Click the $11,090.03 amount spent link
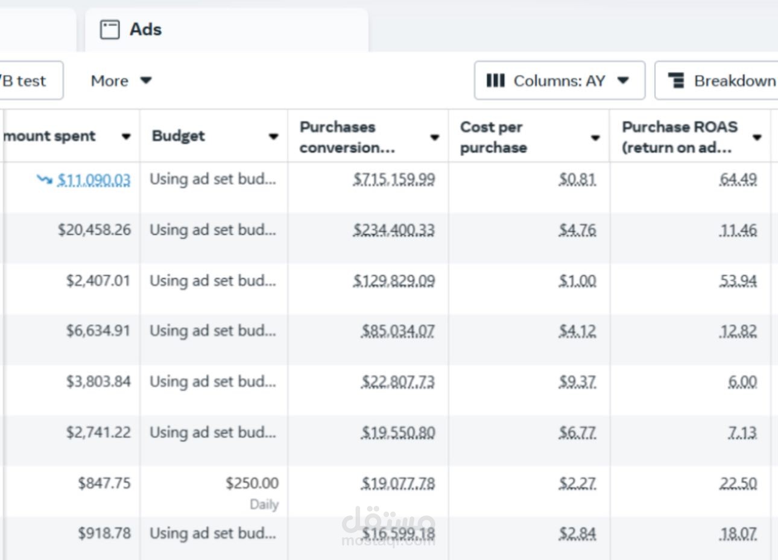The width and height of the screenshot is (778, 560). pyautogui.click(x=93, y=180)
